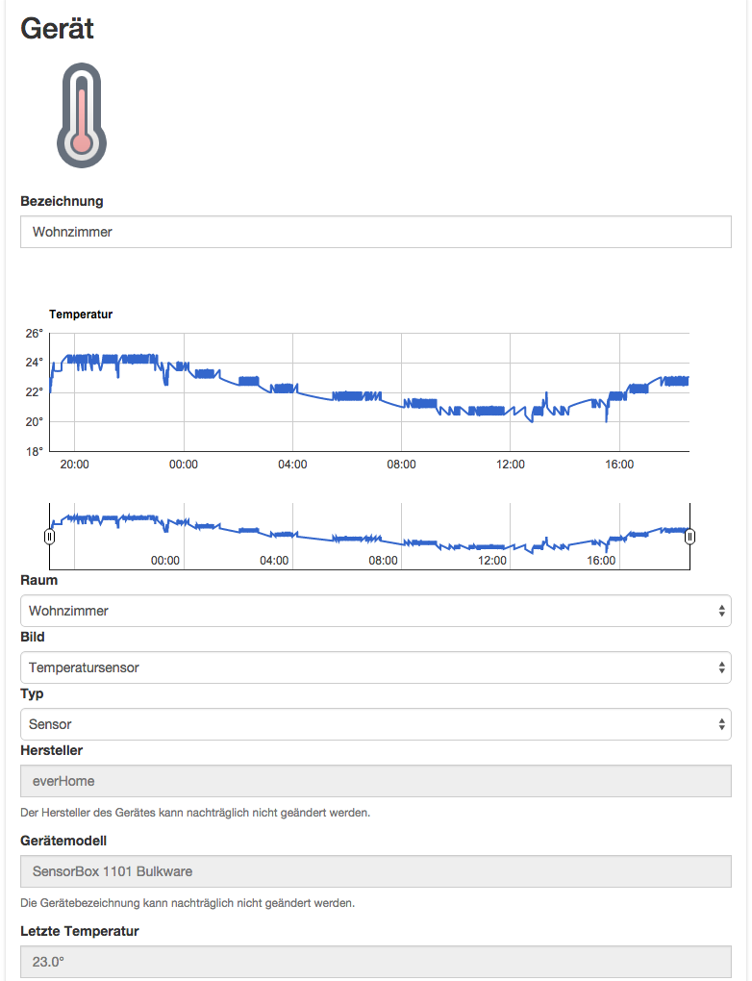Click the 26° label on temperature axis

coord(35,334)
